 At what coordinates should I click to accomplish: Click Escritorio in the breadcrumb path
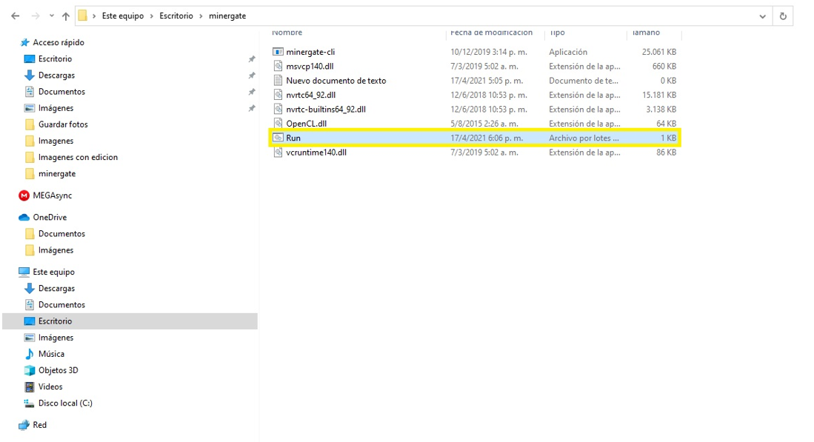tap(176, 16)
